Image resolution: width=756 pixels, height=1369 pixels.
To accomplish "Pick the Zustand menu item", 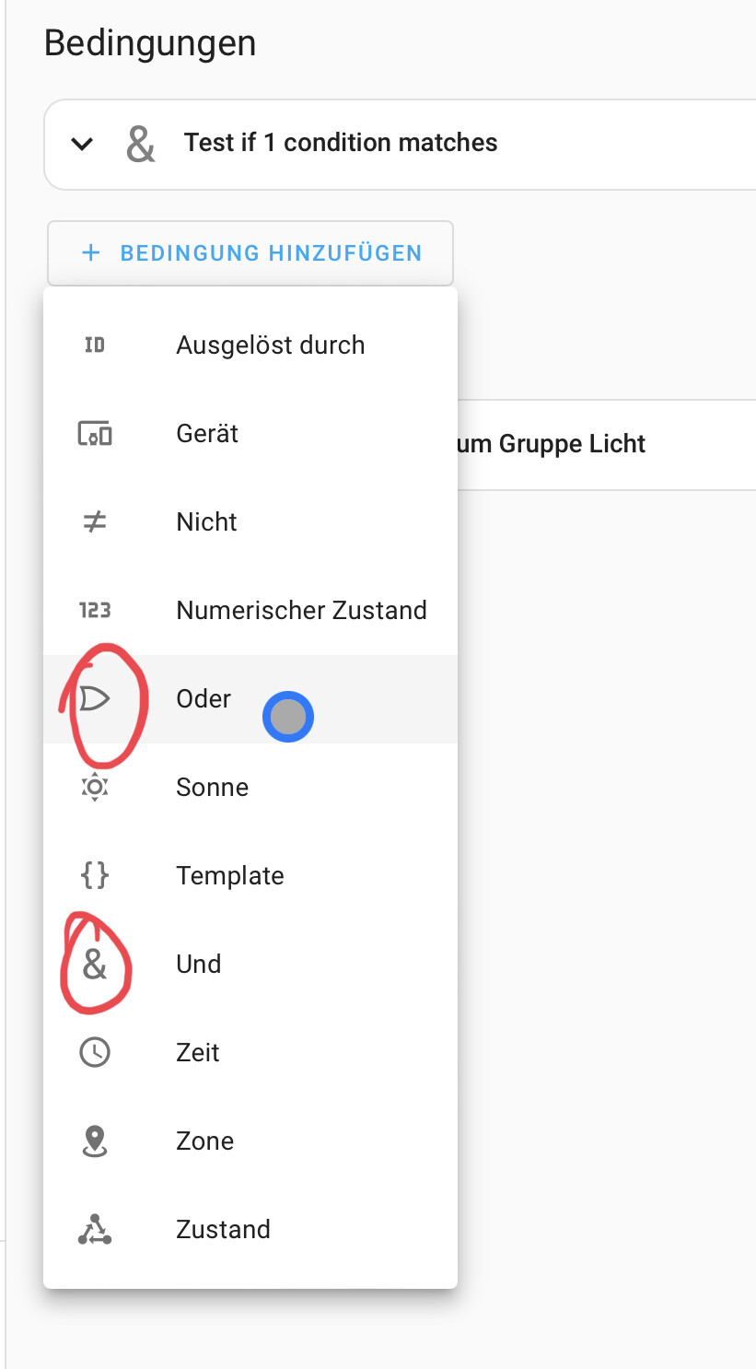I will click(250, 1229).
